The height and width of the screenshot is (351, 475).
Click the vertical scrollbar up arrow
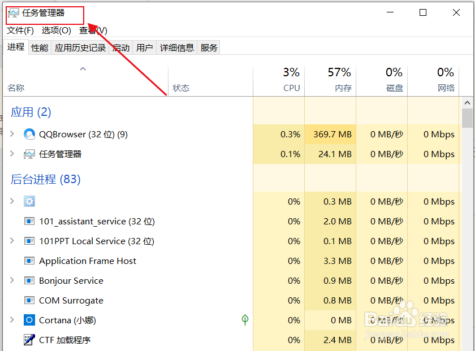[x=467, y=103]
